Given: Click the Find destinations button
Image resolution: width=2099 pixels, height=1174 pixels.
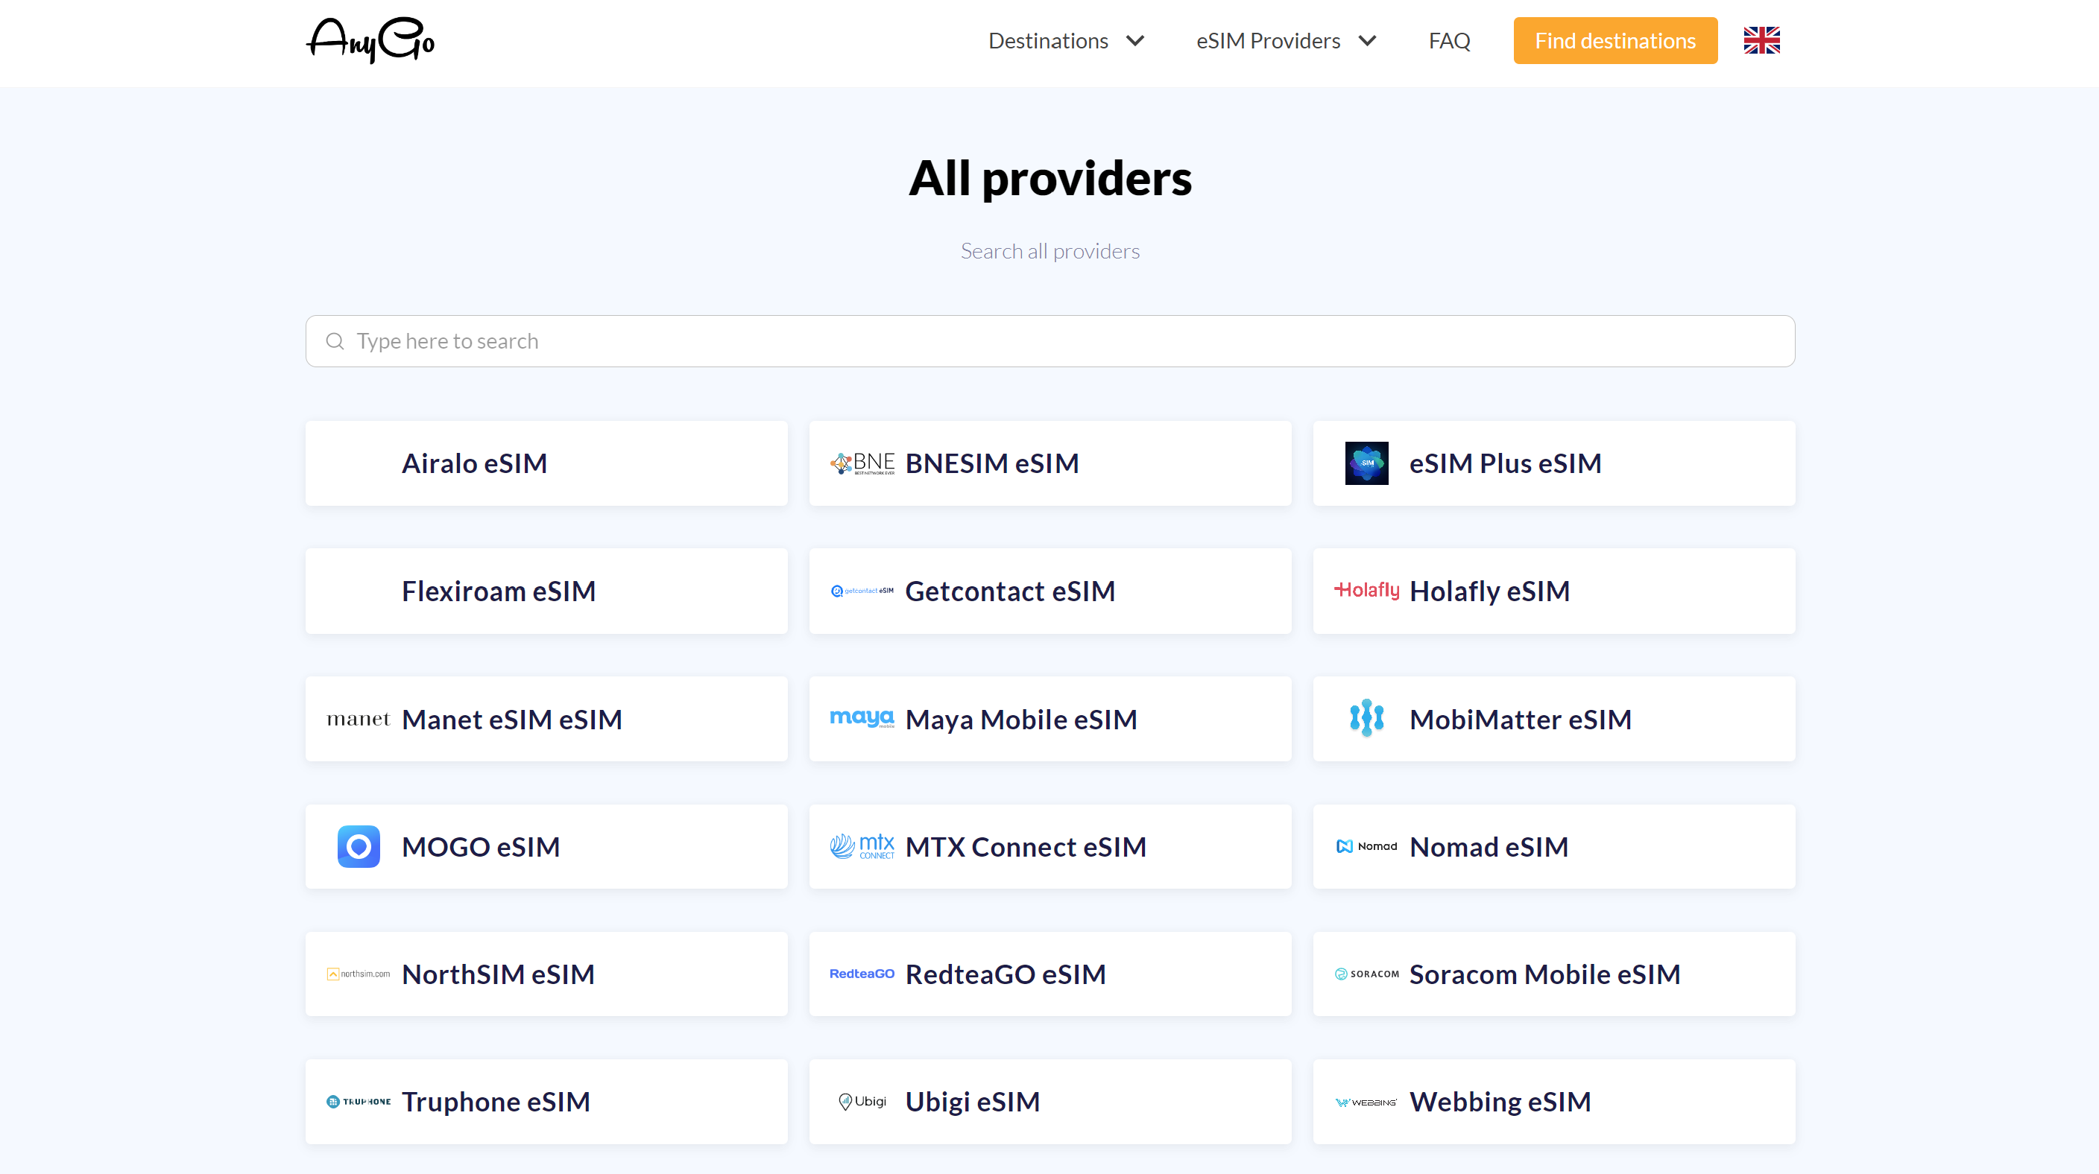Looking at the screenshot, I should [1615, 41].
